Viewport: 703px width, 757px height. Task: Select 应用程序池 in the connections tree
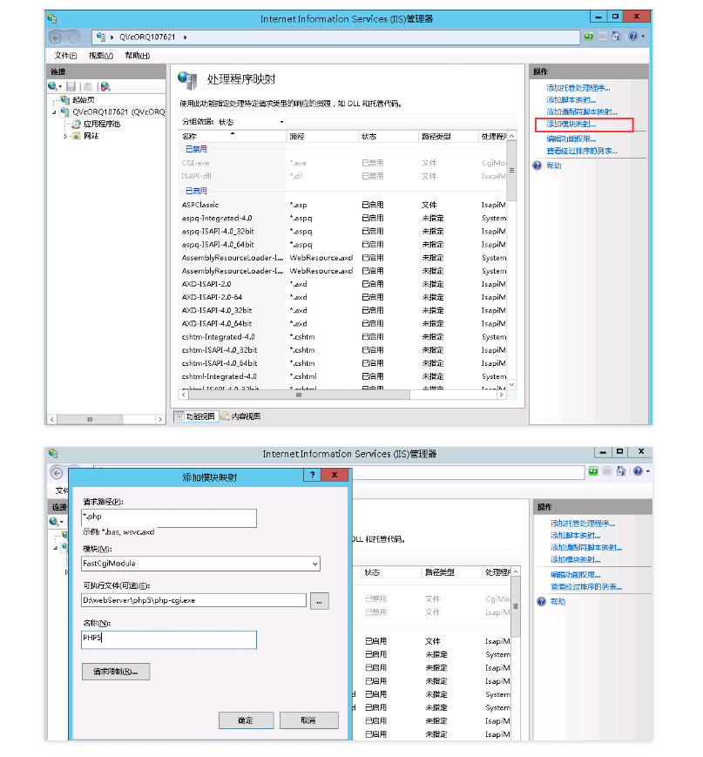(x=101, y=124)
